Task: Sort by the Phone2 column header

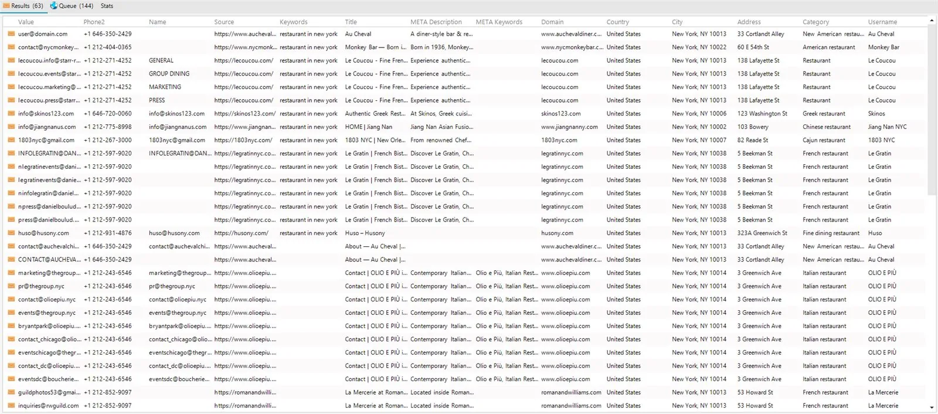Action: [94, 22]
